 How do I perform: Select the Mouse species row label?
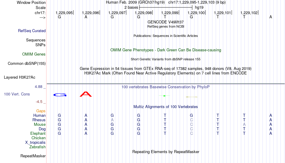[40, 125]
